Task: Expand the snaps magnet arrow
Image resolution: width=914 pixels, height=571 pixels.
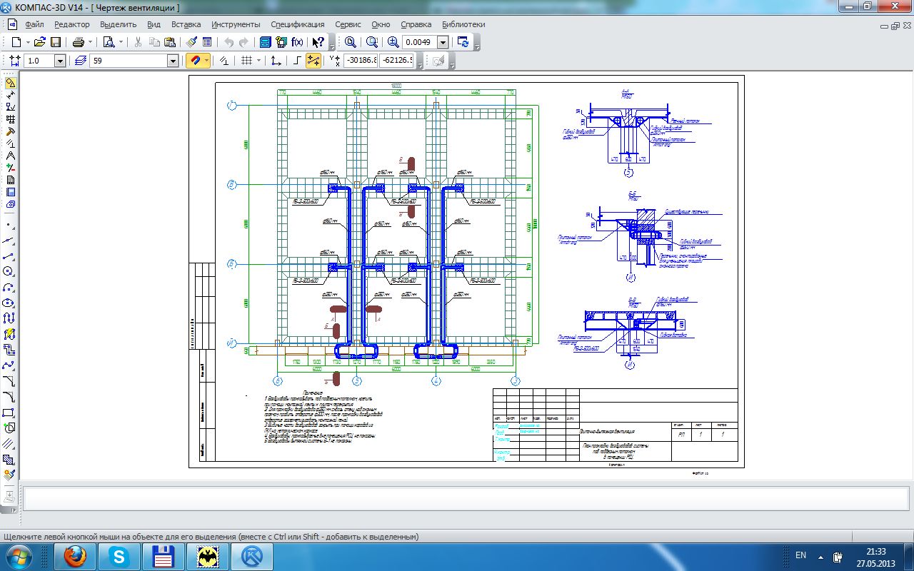Action: pos(207,61)
